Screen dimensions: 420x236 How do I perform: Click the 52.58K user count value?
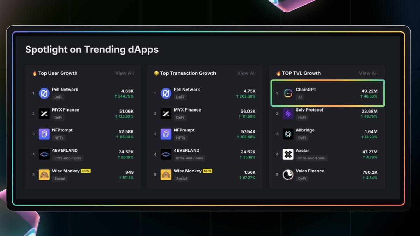coord(126,131)
